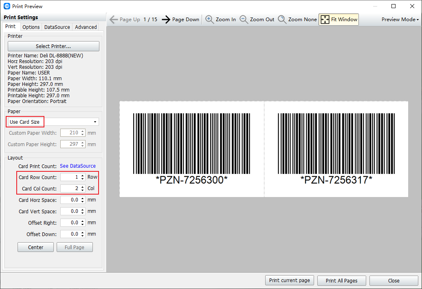This screenshot has height=289, width=422.
Task: Decrease Offset Right value
Action: (83, 224)
